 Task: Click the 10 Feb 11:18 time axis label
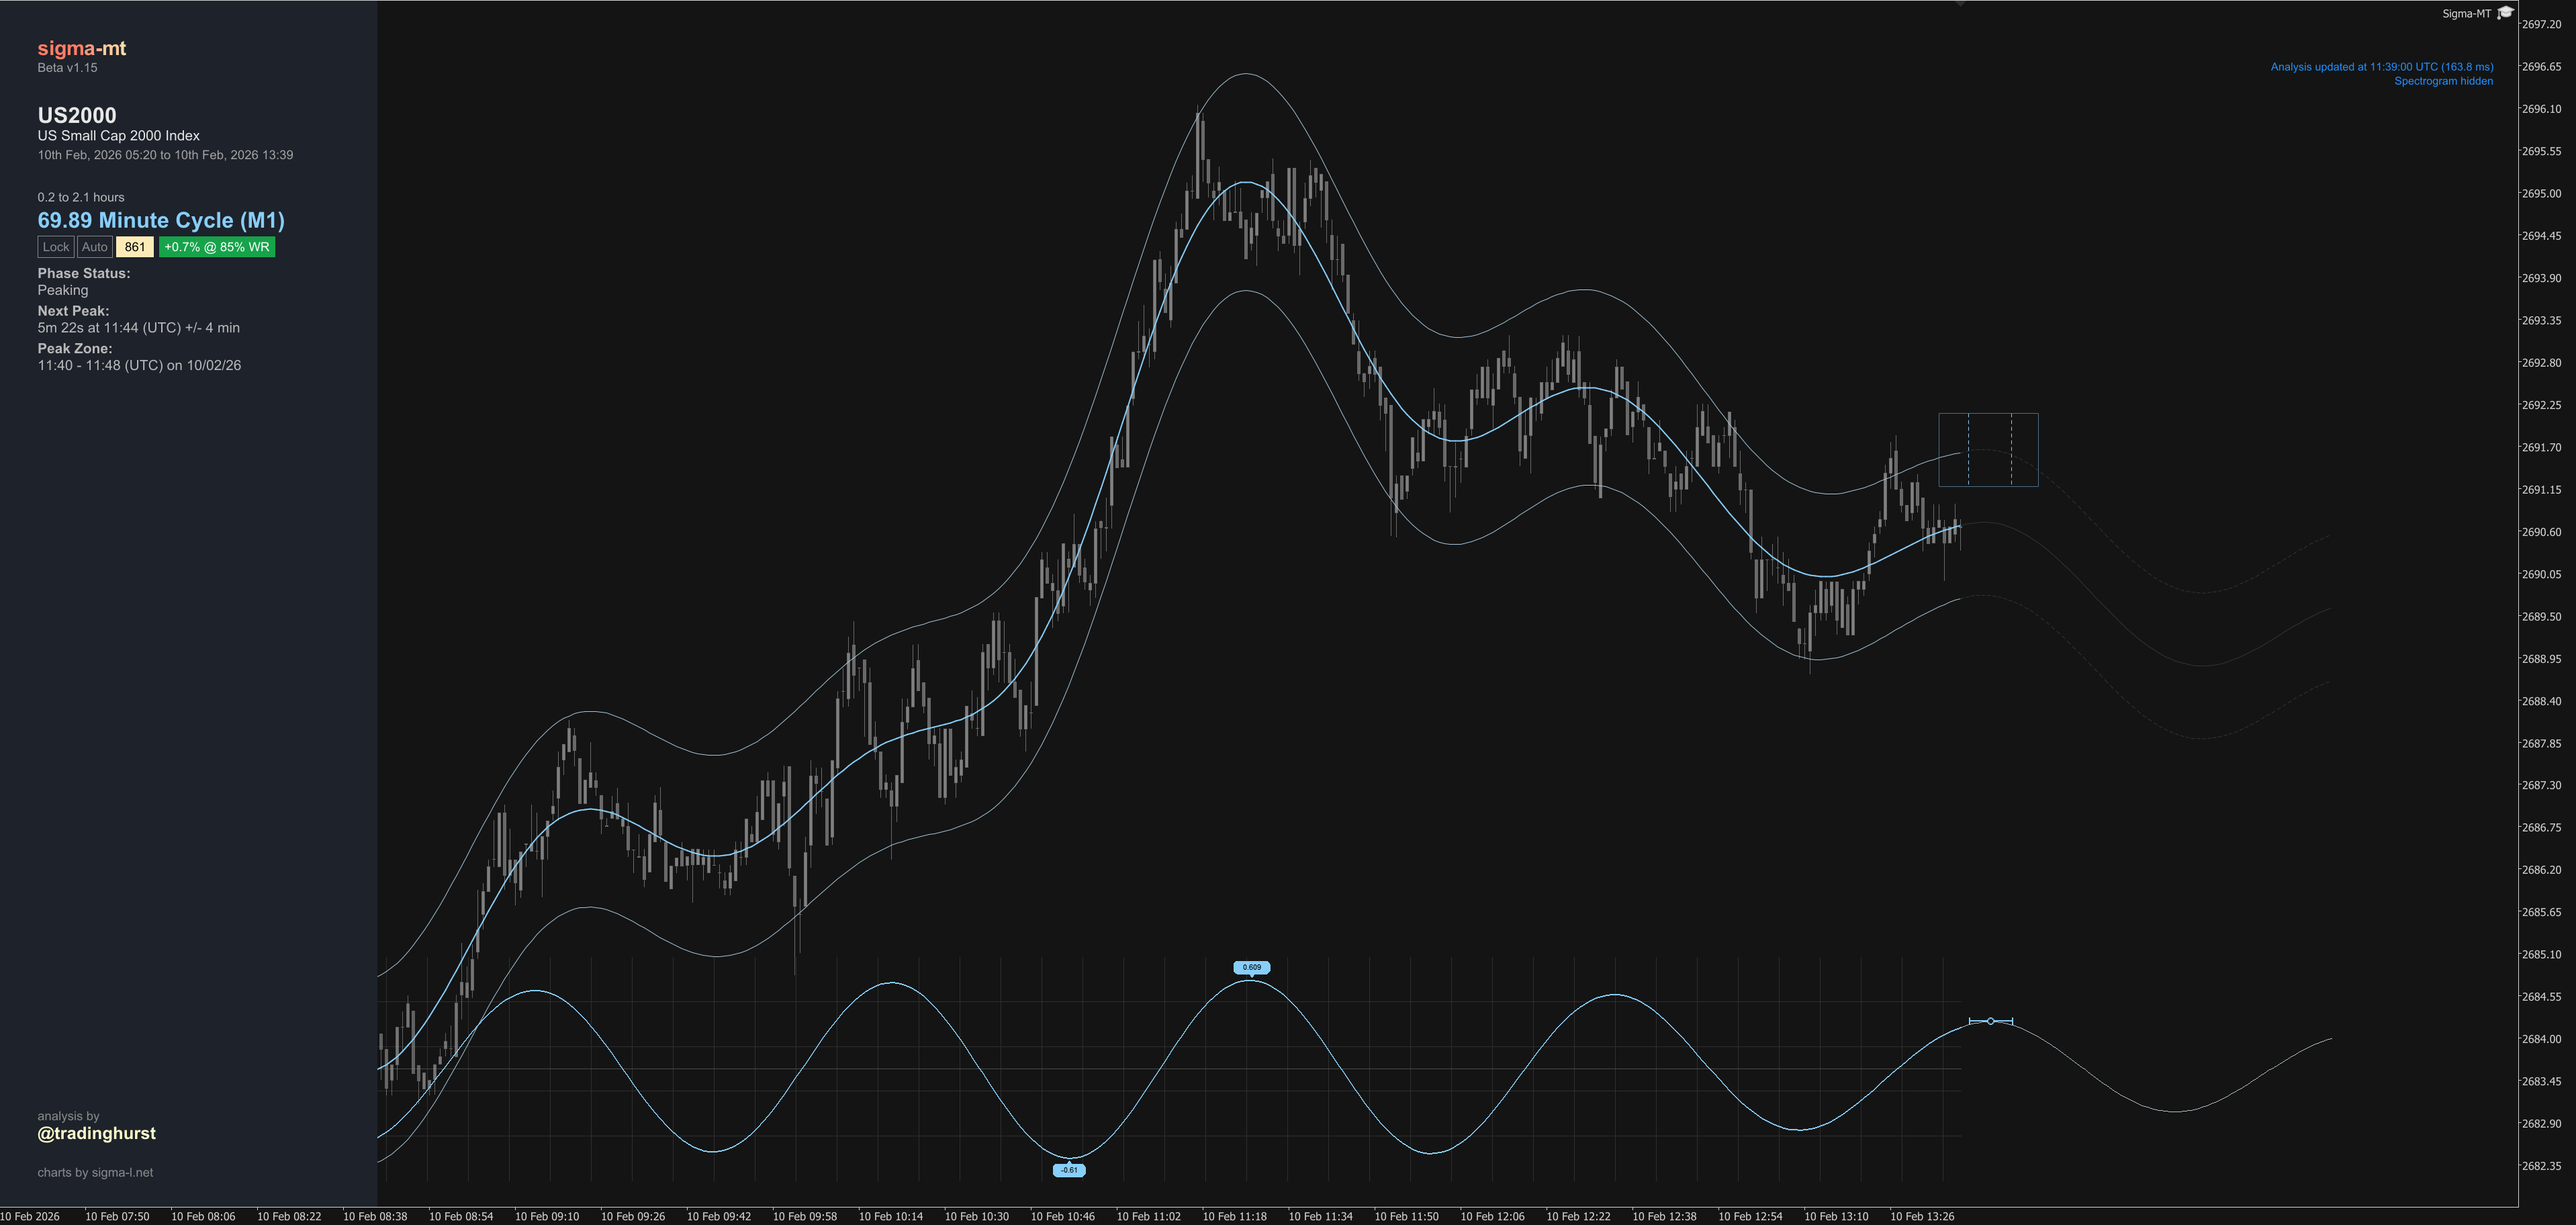coord(1234,1216)
